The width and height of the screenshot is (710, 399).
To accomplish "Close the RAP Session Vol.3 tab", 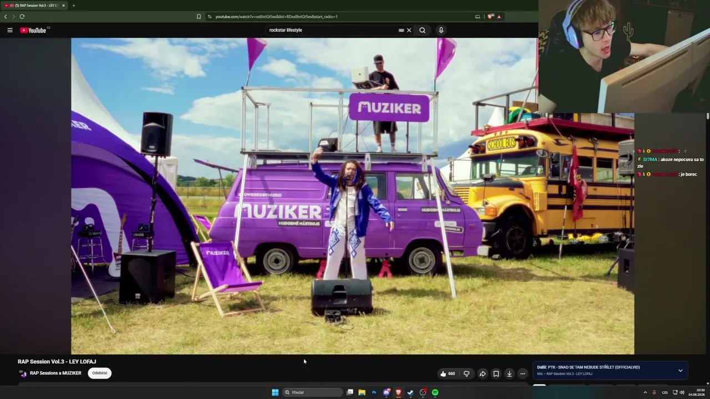I will pyautogui.click(x=63, y=6).
